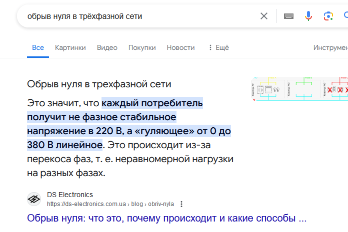Open the three-dot menu beside the DS Electronics URL
Viewport: 348px width, 232px height.
[x=181, y=204]
